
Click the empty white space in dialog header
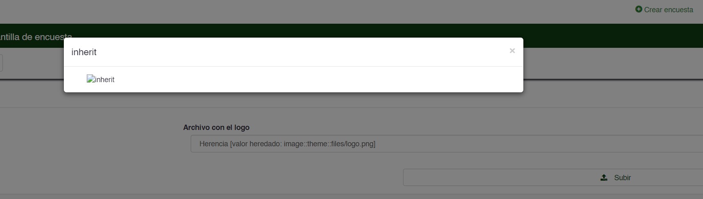(x=303, y=52)
